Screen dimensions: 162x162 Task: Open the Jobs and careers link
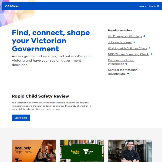(x=120, y=42)
